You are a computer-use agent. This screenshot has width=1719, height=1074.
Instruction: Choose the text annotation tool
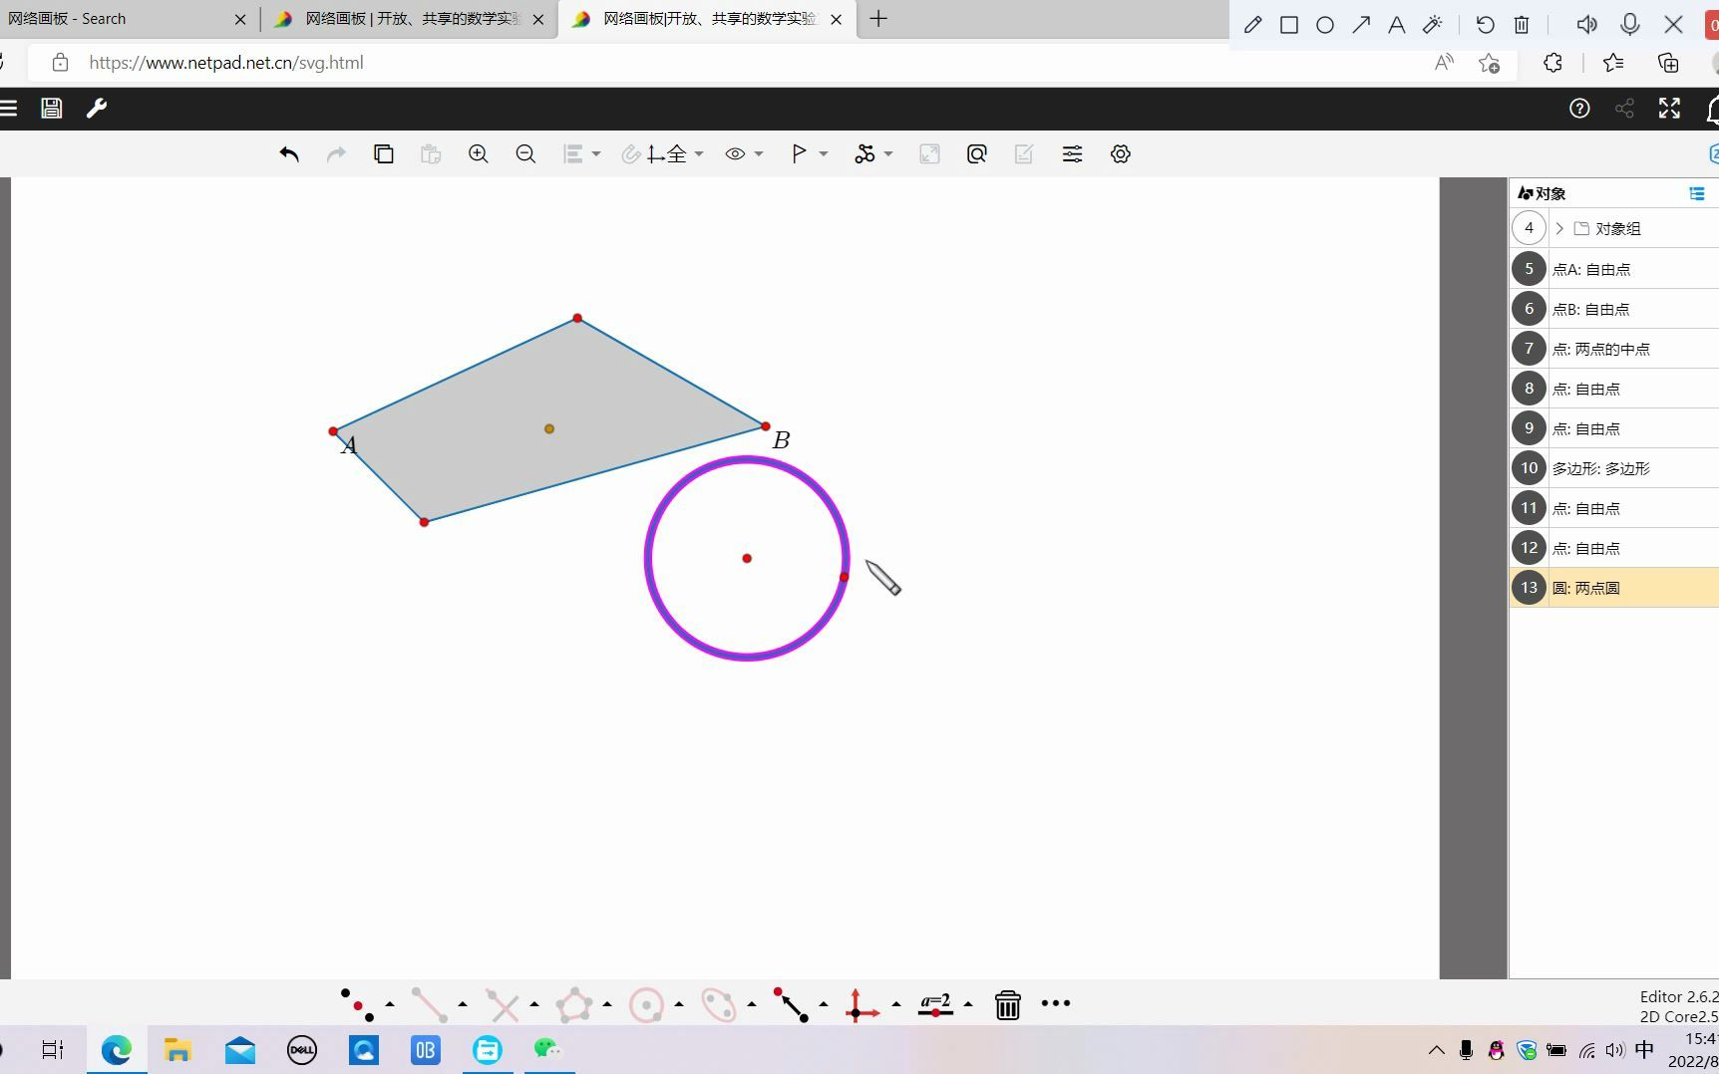click(x=1397, y=25)
